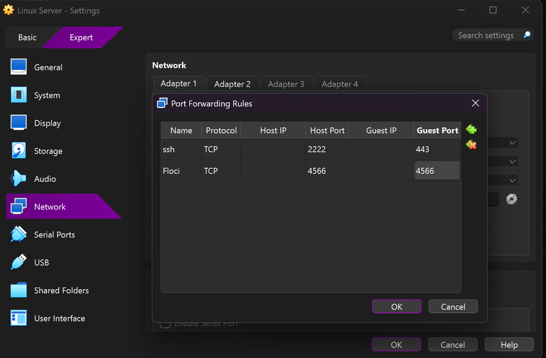Click the User Interface layout icon
The image size is (546, 358).
point(19,318)
